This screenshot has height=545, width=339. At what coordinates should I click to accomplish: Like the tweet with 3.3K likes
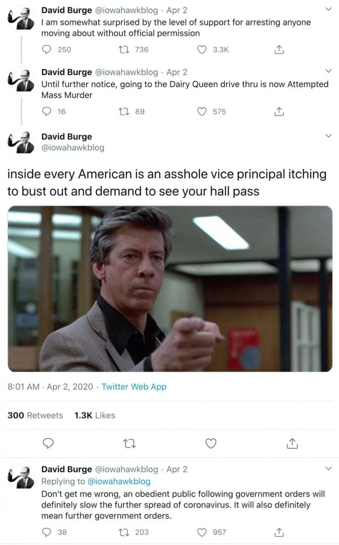point(202,50)
